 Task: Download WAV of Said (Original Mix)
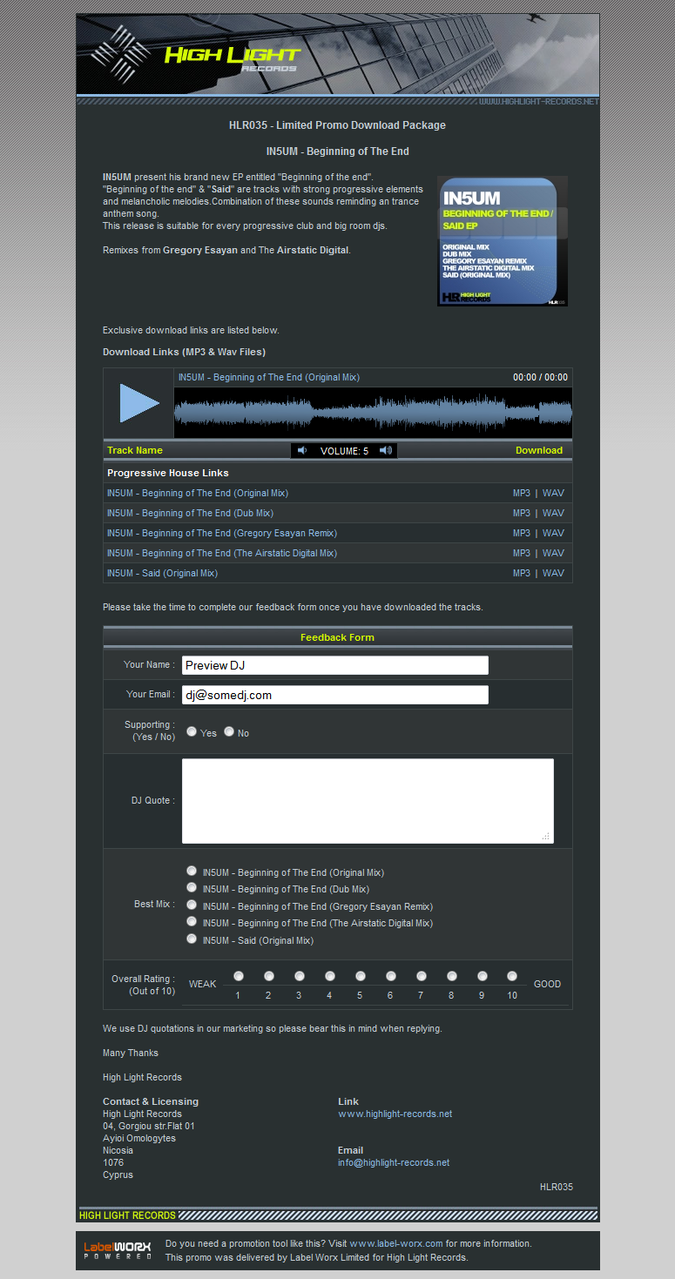553,573
